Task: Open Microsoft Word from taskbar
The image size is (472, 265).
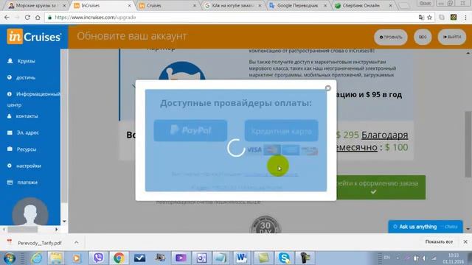Action: click(242, 258)
